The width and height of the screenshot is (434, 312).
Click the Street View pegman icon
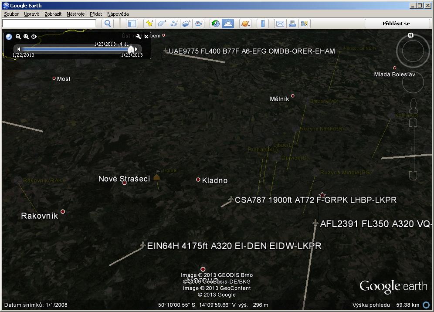click(x=413, y=105)
